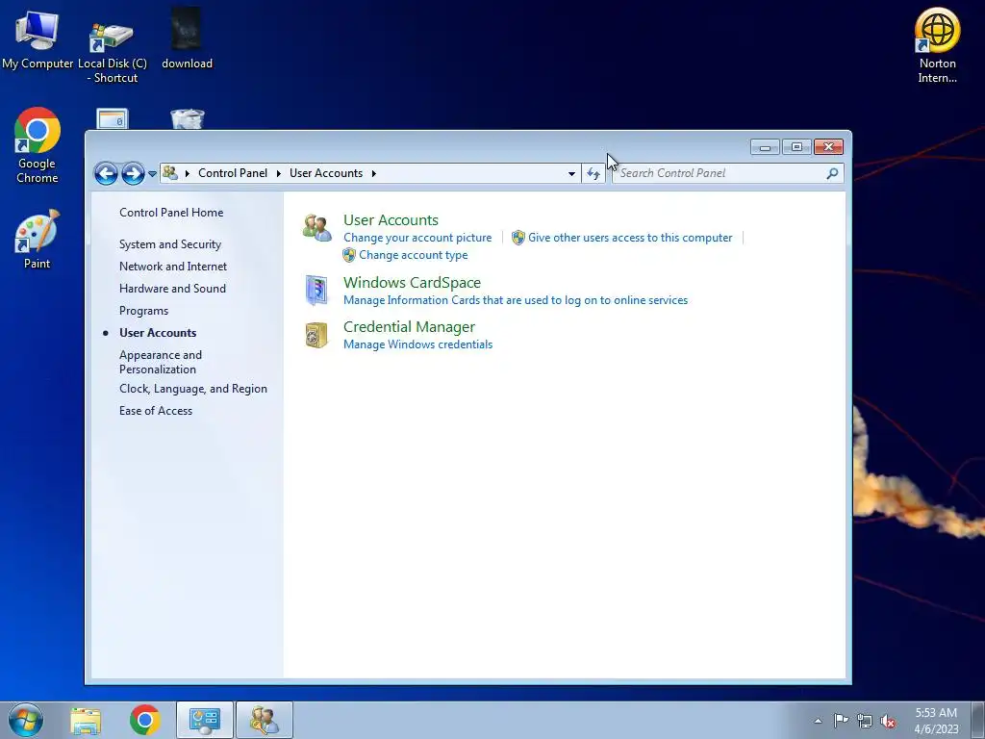Show hidden system tray icons

tap(818, 721)
